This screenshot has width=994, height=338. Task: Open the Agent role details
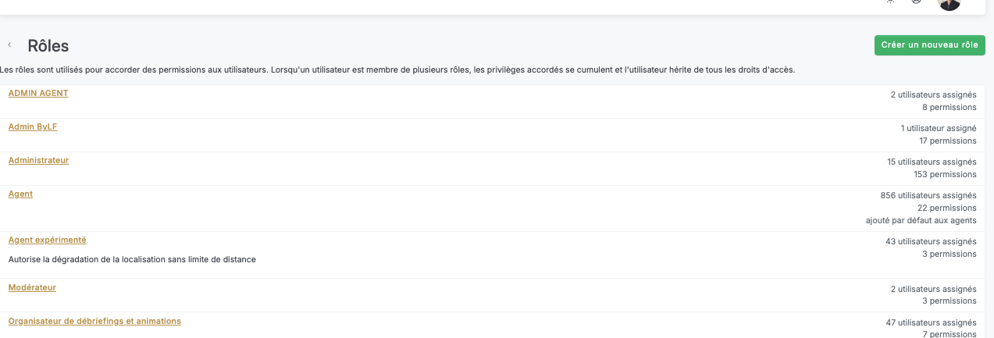pos(20,194)
